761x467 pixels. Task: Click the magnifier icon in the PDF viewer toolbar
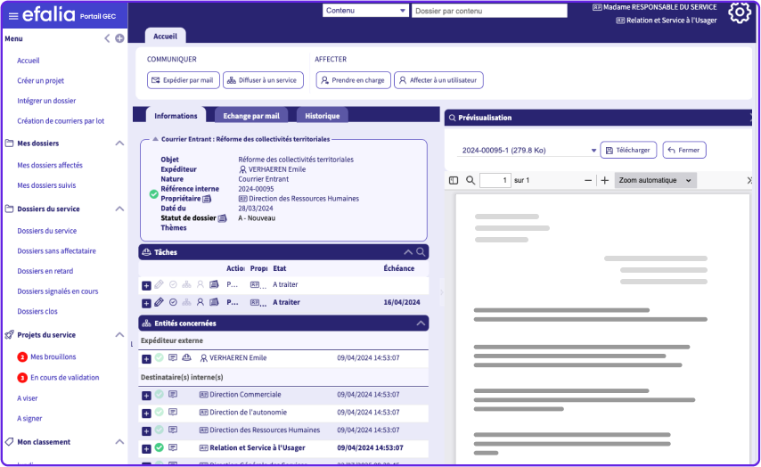point(471,180)
